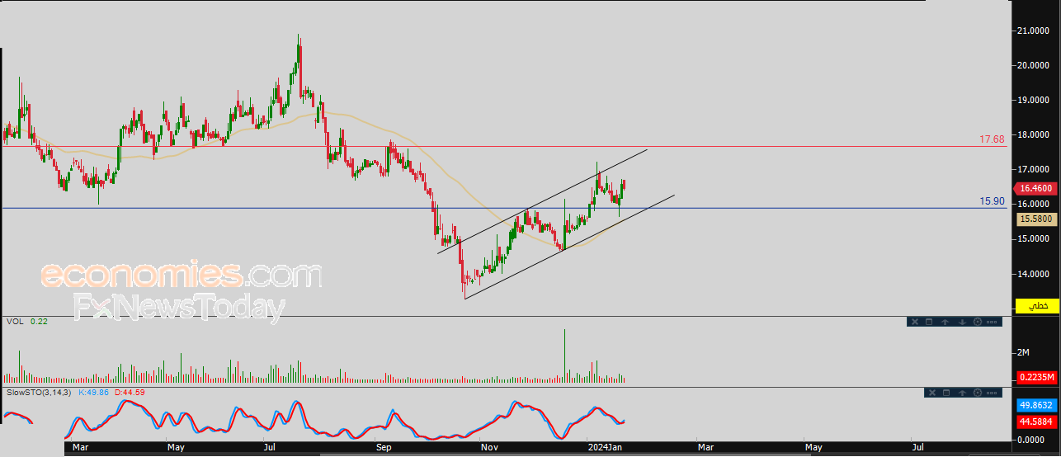The height and width of the screenshot is (457, 1061).
Task: Click the Sep label on time axis
Action: coord(384,448)
